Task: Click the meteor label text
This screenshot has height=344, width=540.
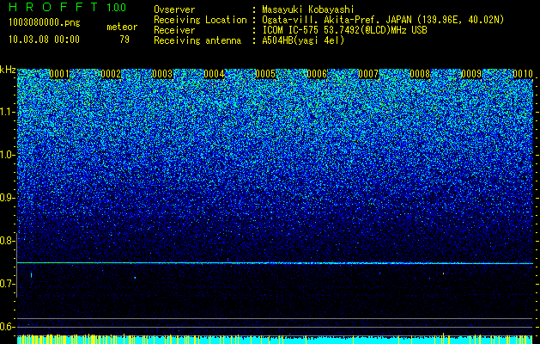Action: click(x=122, y=27)
